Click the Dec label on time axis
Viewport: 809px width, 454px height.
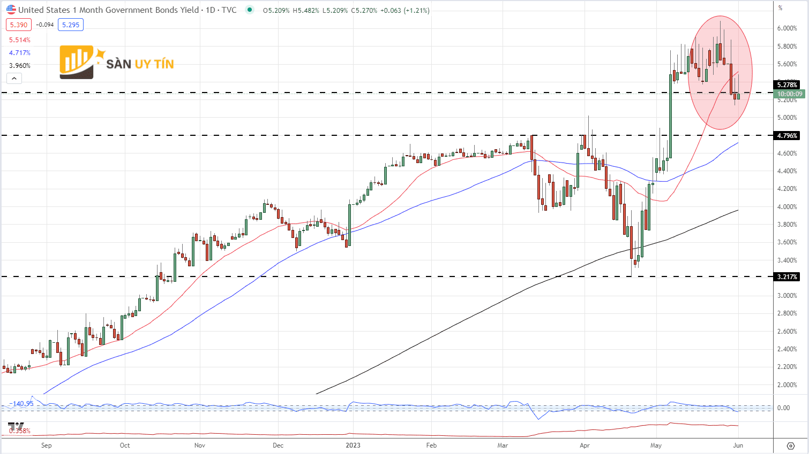[278, 445]
